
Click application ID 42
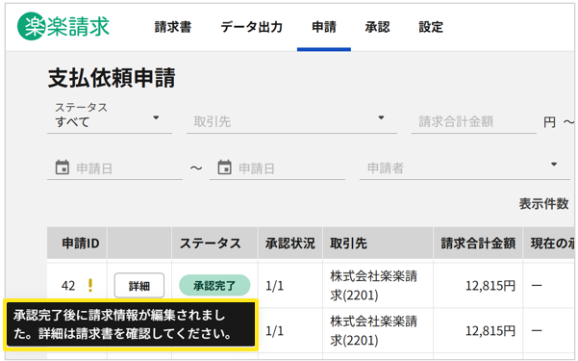click(x=68, y=285)
